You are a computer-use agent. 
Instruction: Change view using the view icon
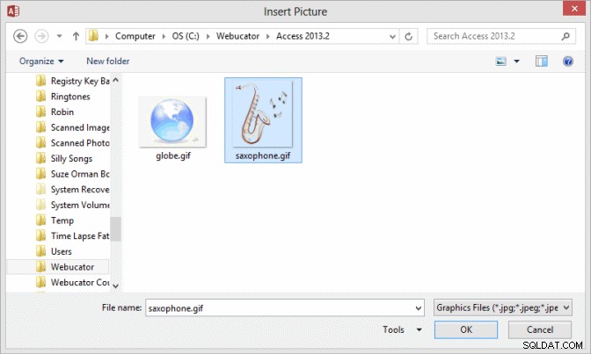click(501, 61)
